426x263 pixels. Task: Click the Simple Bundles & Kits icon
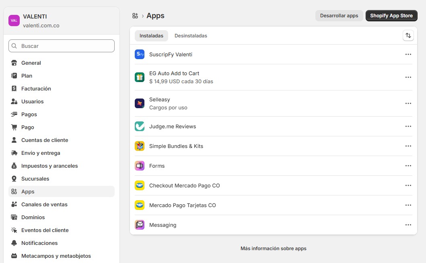(x=140, y=146)
